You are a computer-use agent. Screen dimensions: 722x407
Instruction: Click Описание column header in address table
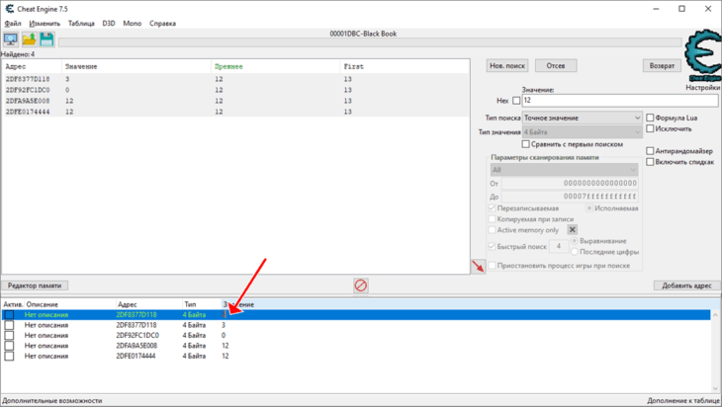click(x=69, y=304)
